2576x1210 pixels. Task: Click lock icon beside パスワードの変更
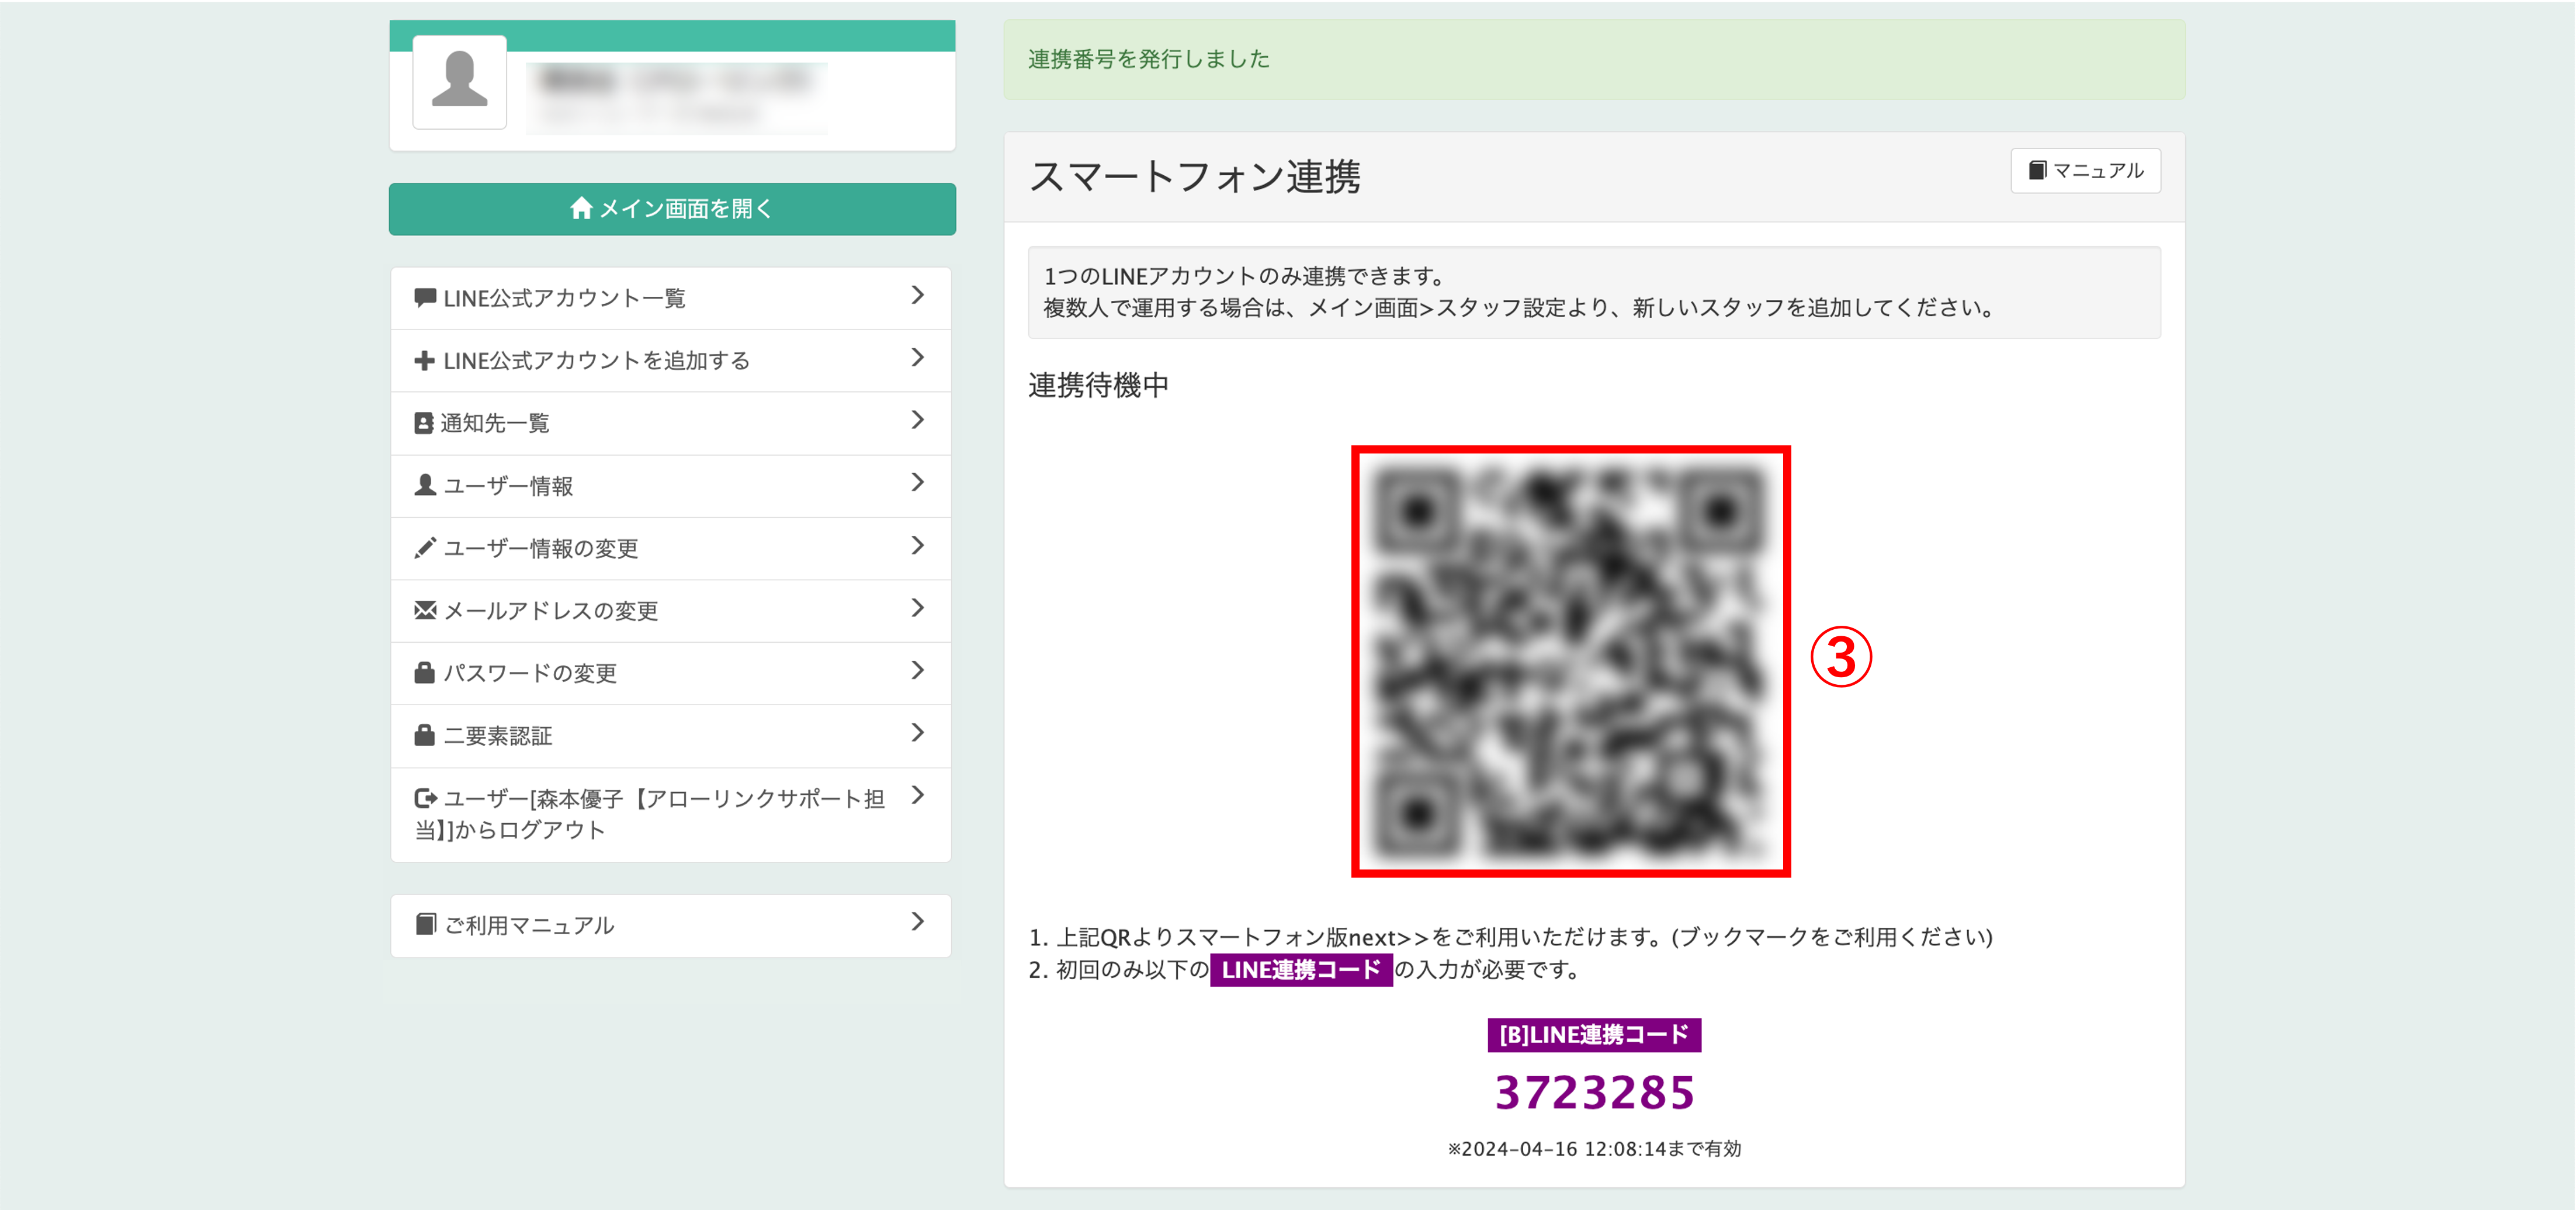424,673
